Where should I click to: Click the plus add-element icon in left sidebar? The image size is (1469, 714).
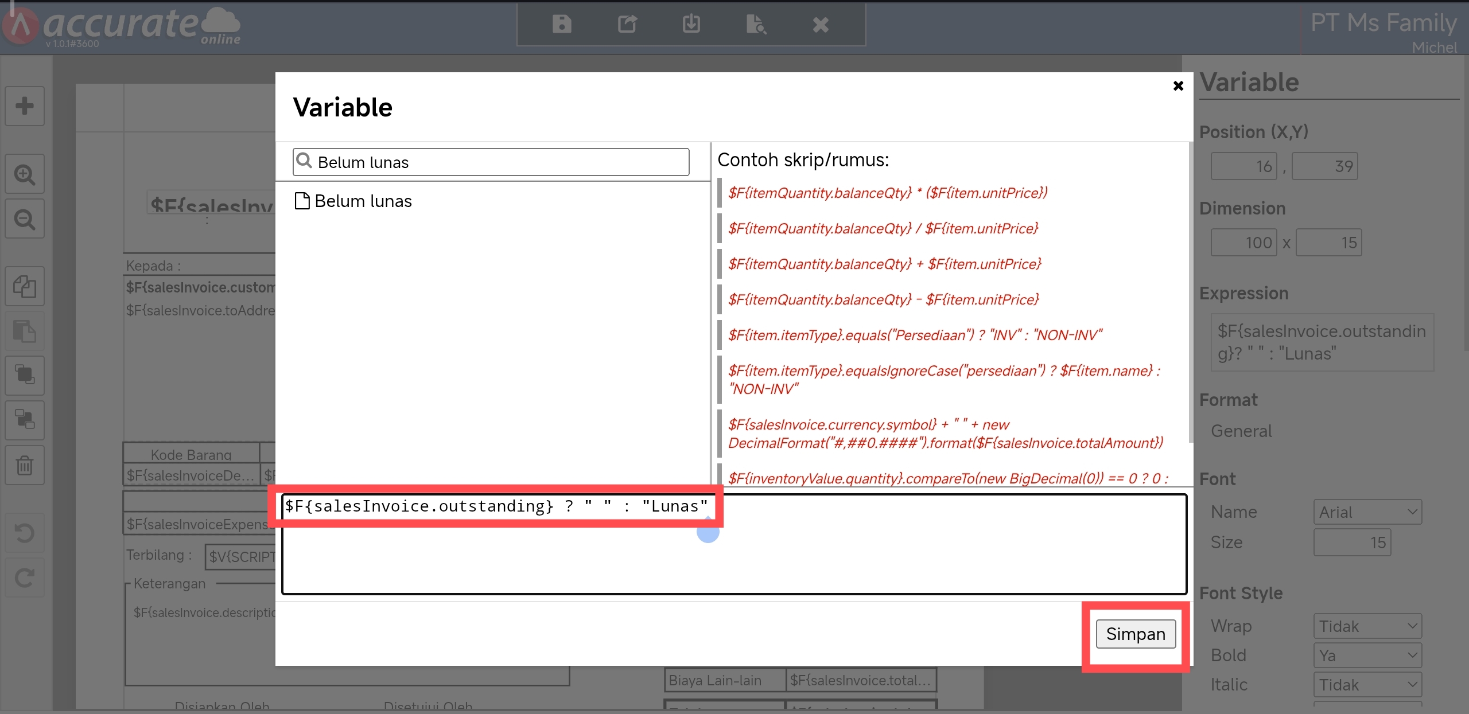point(25,106)
